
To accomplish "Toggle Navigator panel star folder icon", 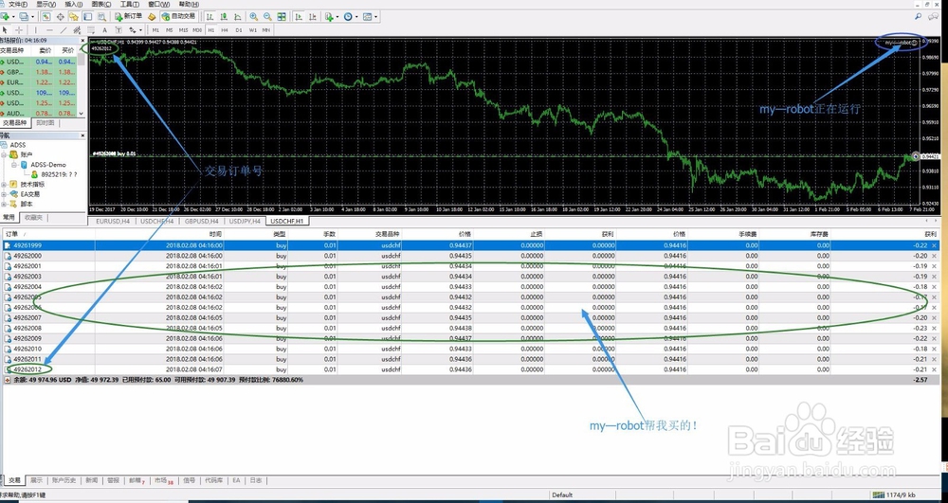I will point(74,16).
